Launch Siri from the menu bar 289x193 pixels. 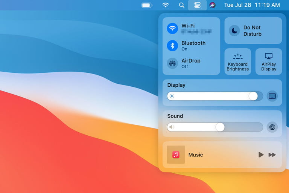(x=212, y=5)
